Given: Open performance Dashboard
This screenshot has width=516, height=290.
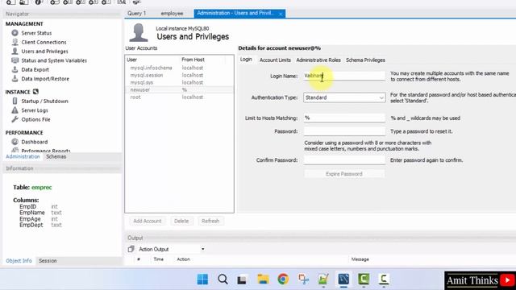Looking at the screenshot, I should click(34, 142).
